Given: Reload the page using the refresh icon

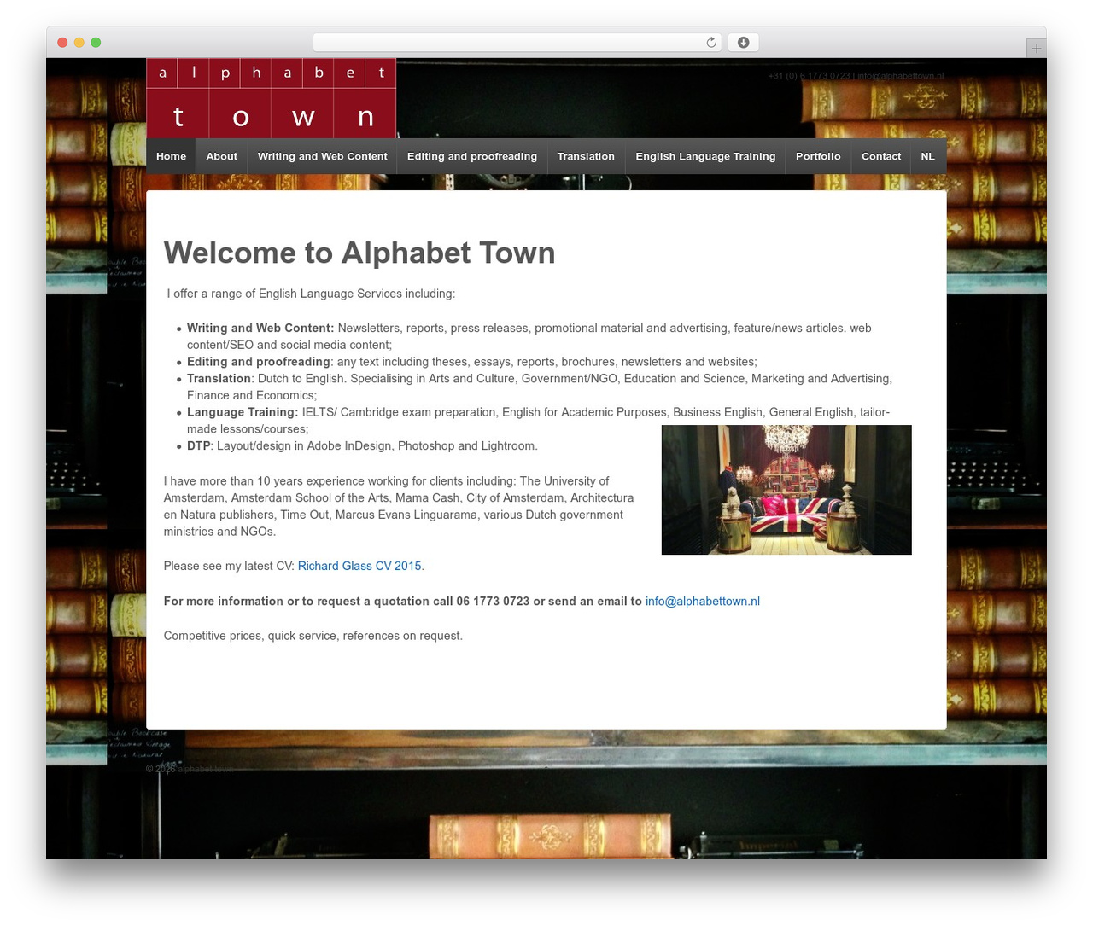Looking at the screenshot, I should 710,43.
